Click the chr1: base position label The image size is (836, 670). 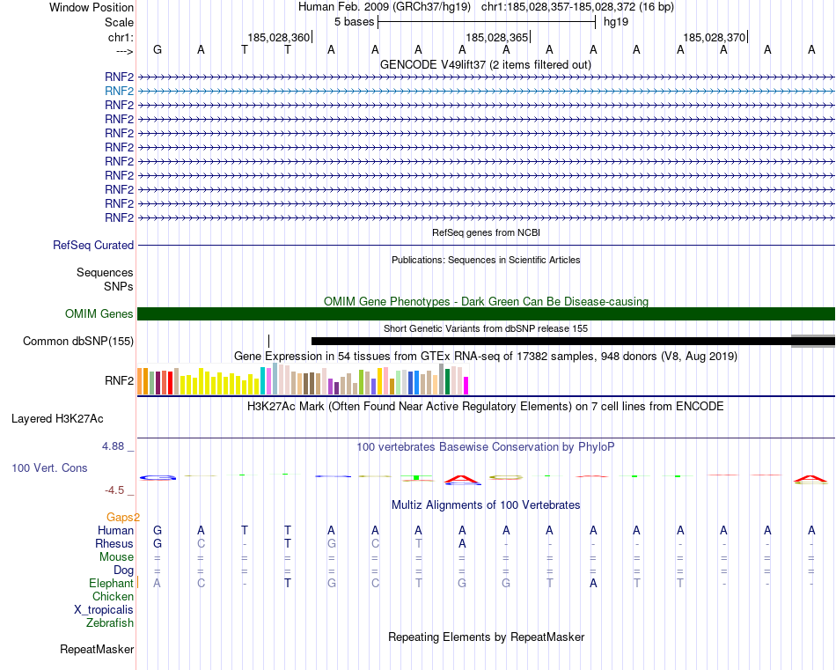pyautogui.click(x=121, y=37)
